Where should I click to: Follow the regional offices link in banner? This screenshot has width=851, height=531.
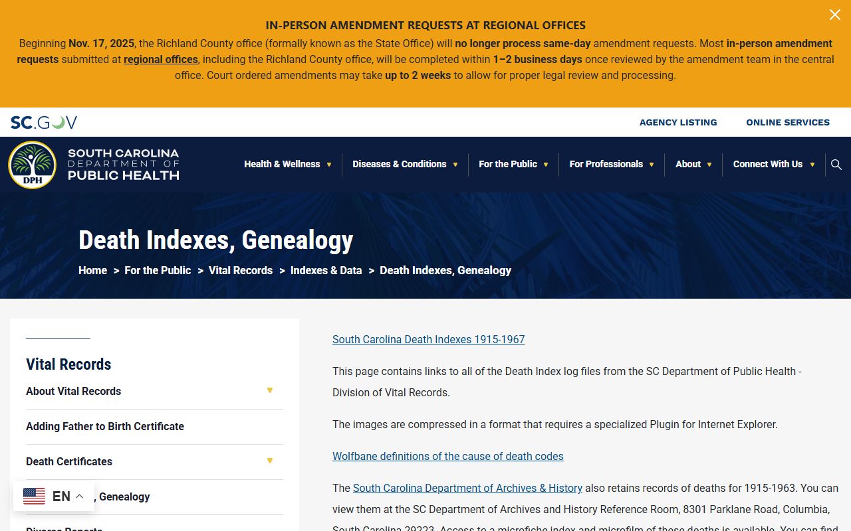(x=161, y=59)
